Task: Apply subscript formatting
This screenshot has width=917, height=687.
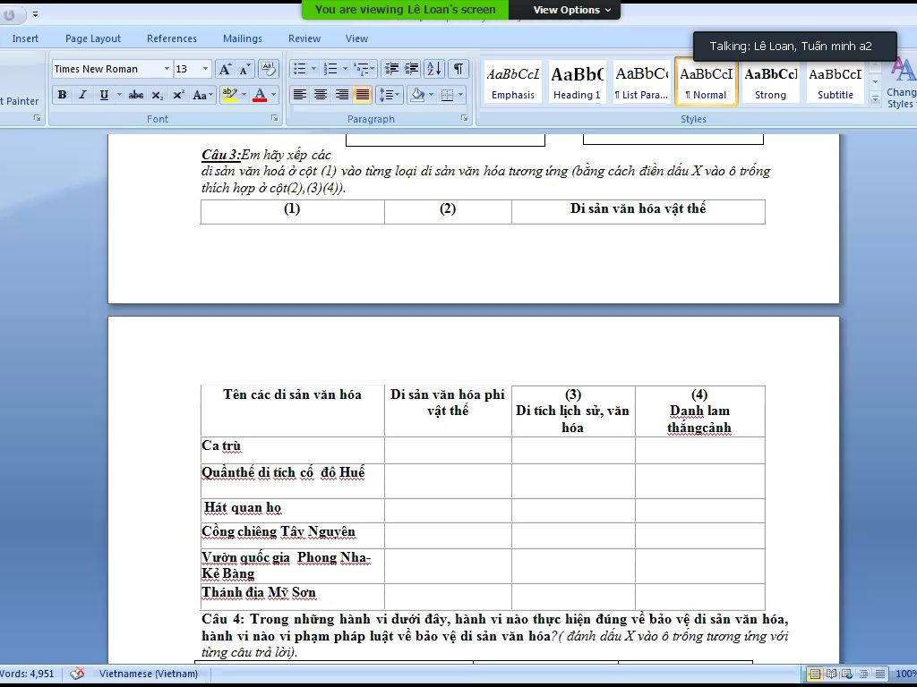Action: 158,95
